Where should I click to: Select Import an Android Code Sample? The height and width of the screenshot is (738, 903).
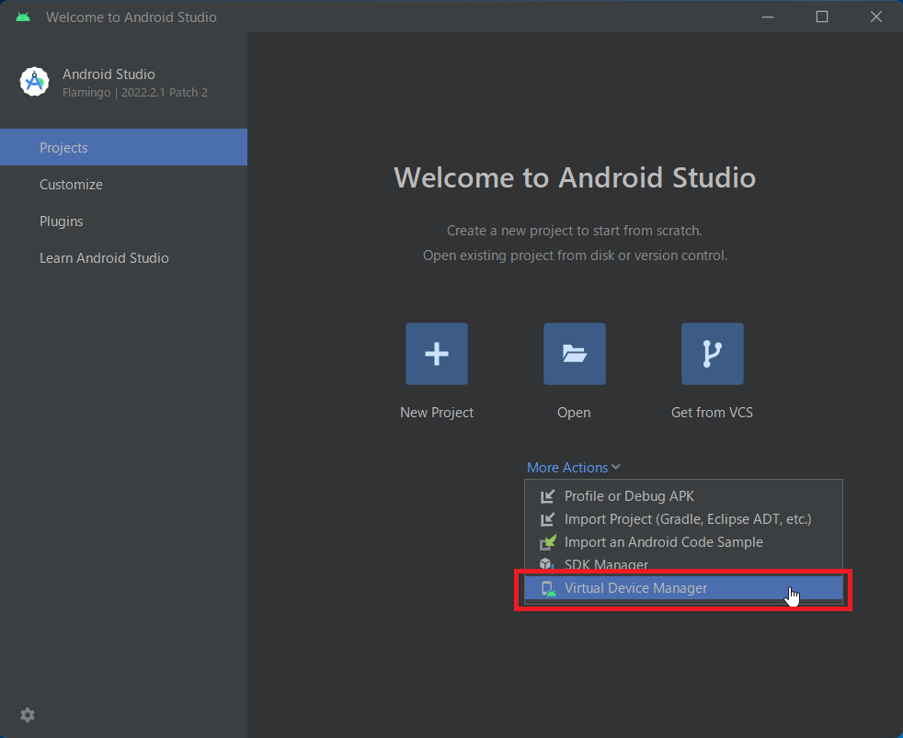(663, 542)
